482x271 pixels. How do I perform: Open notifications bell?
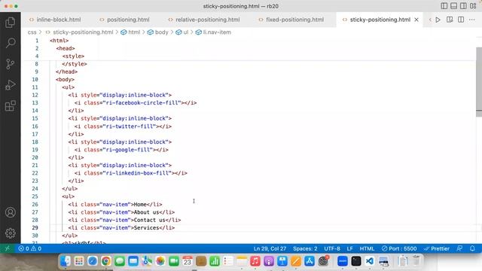click(472, 248)
